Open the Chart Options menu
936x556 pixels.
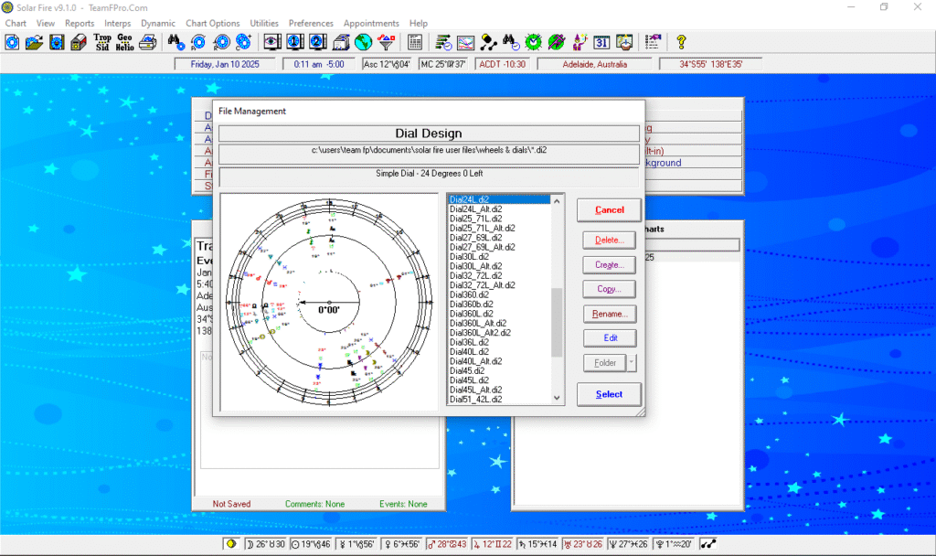[212, 23]
